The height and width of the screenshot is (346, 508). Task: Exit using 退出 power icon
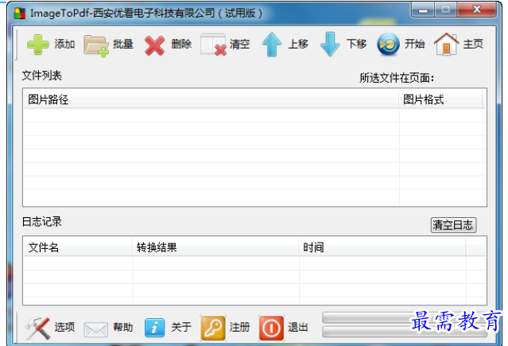click(x=272, y=328)
